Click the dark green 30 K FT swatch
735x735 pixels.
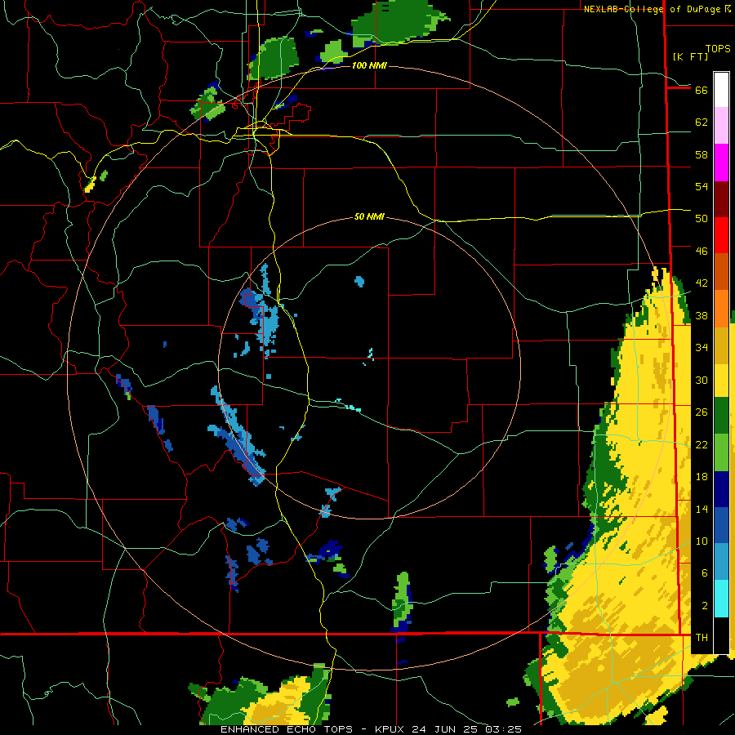point(721,416)
